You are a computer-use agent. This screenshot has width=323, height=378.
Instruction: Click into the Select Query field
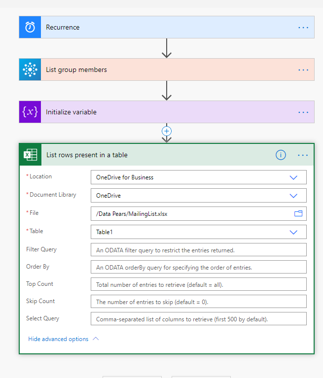[199, 319]
